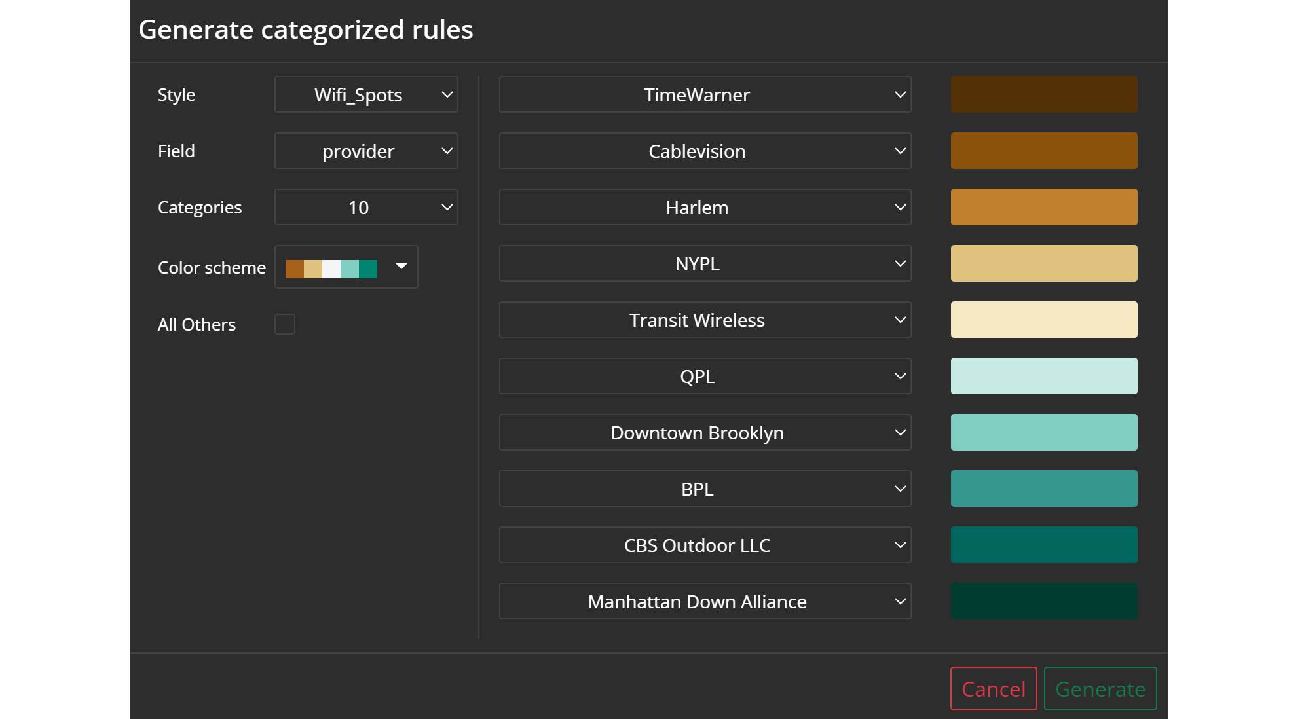Expand the Cablevision category dropdown
Viewport: 1304px width, 719px height.
coord(705,151)
